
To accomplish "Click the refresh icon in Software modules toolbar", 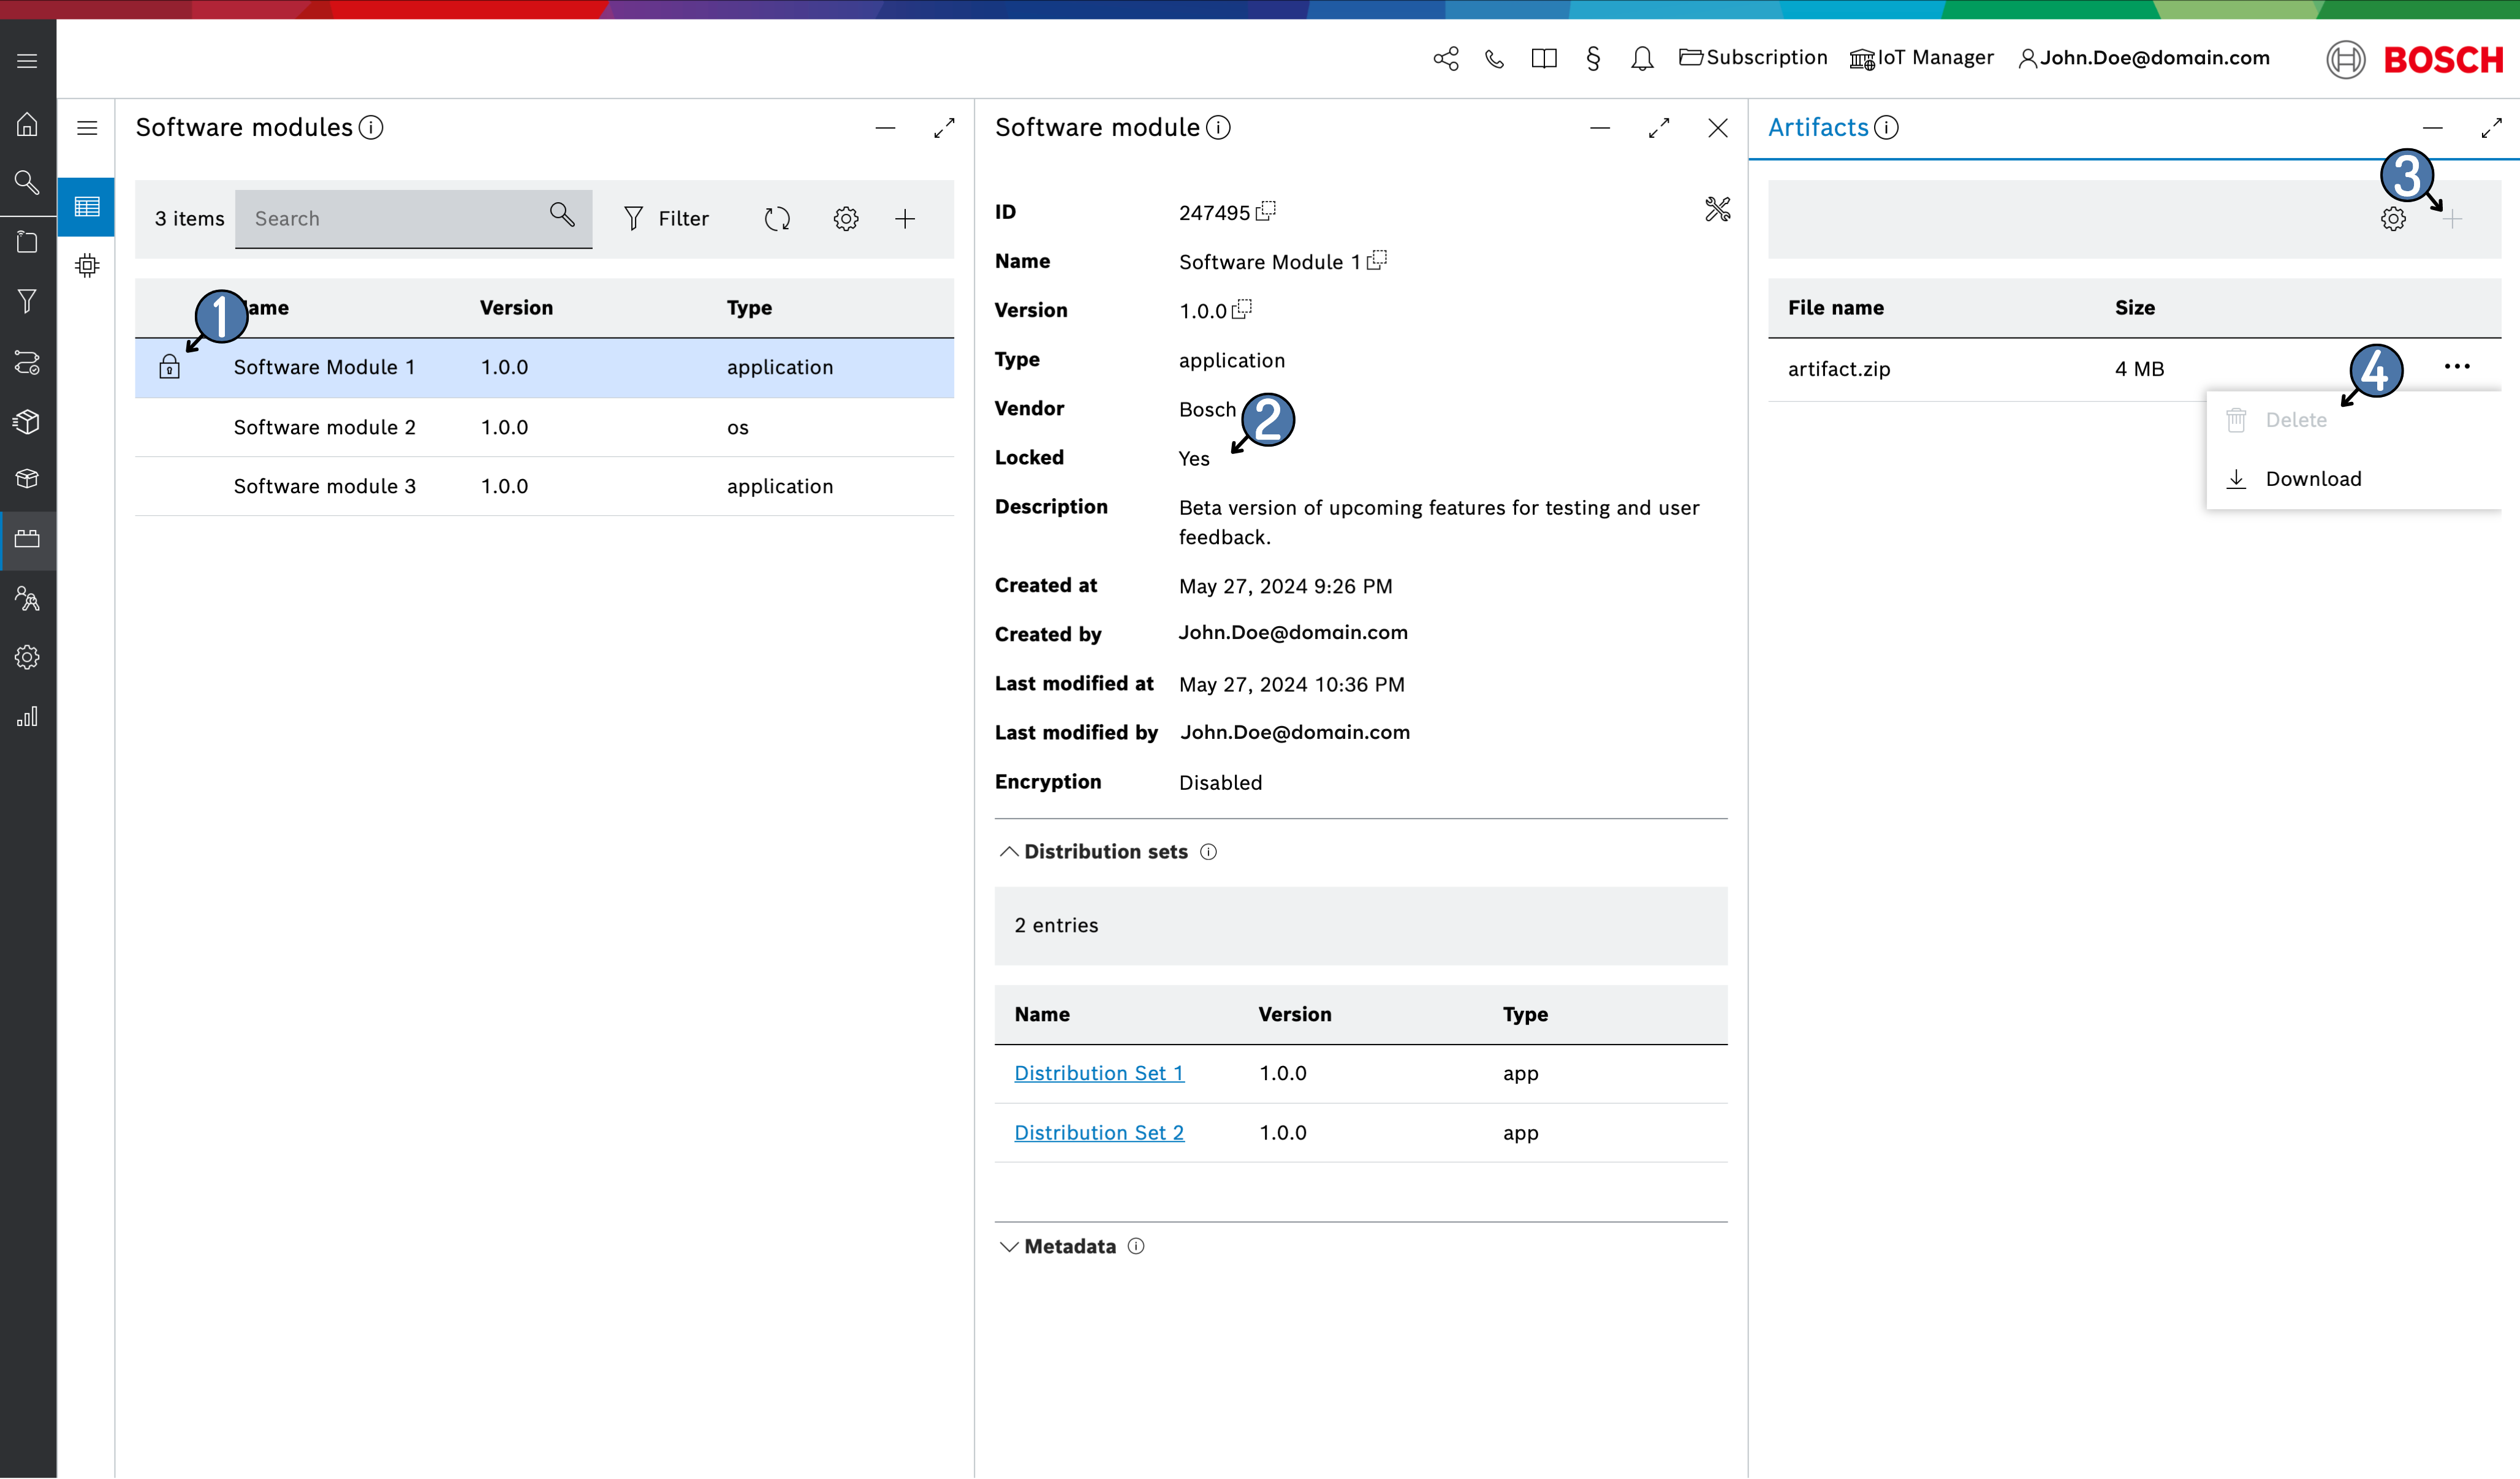I will pos(777,219).
